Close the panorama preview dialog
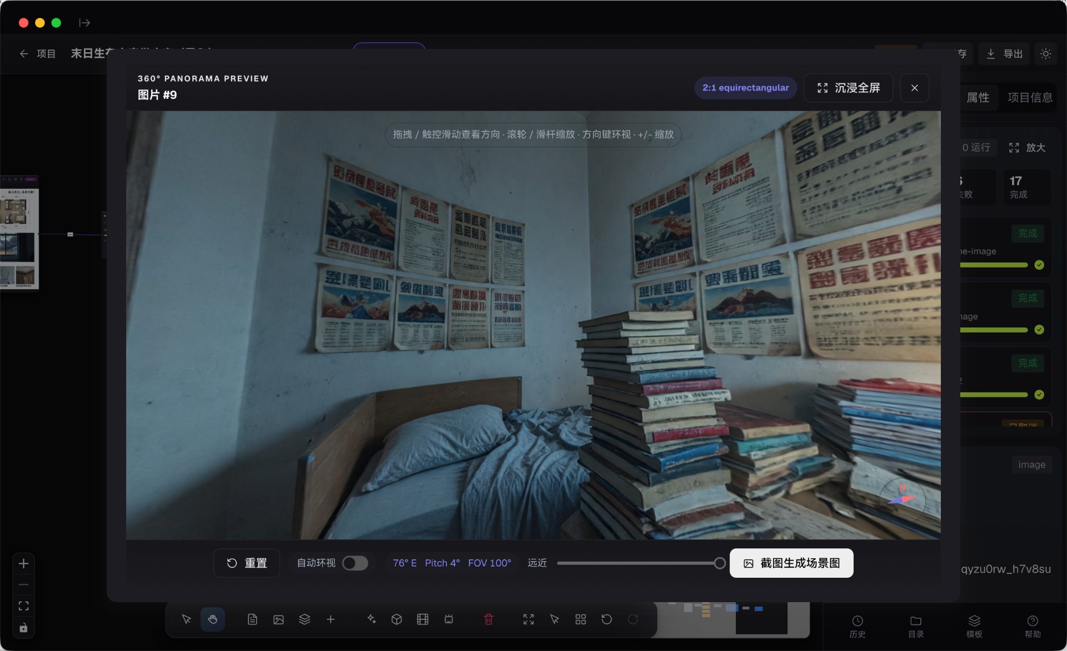The height and width of the screenshot is (651, 1067). click(x=915, y=88)
